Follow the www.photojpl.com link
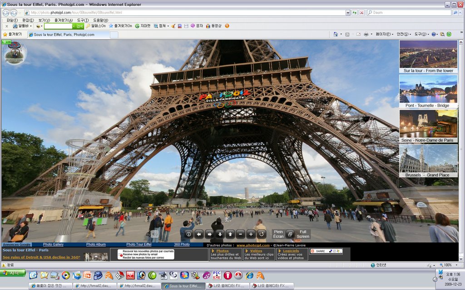 [253, 245]
